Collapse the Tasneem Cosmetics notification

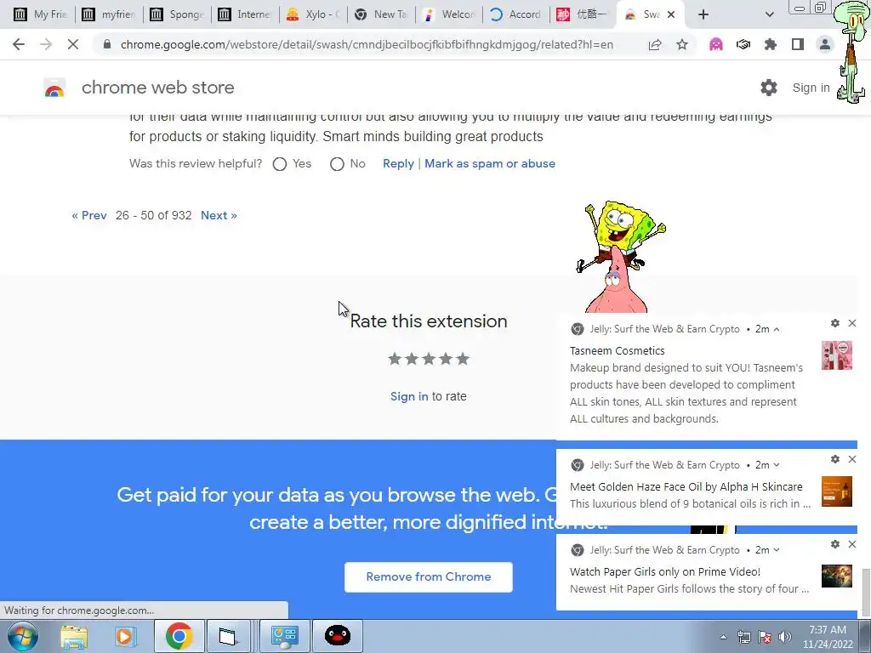777,329
